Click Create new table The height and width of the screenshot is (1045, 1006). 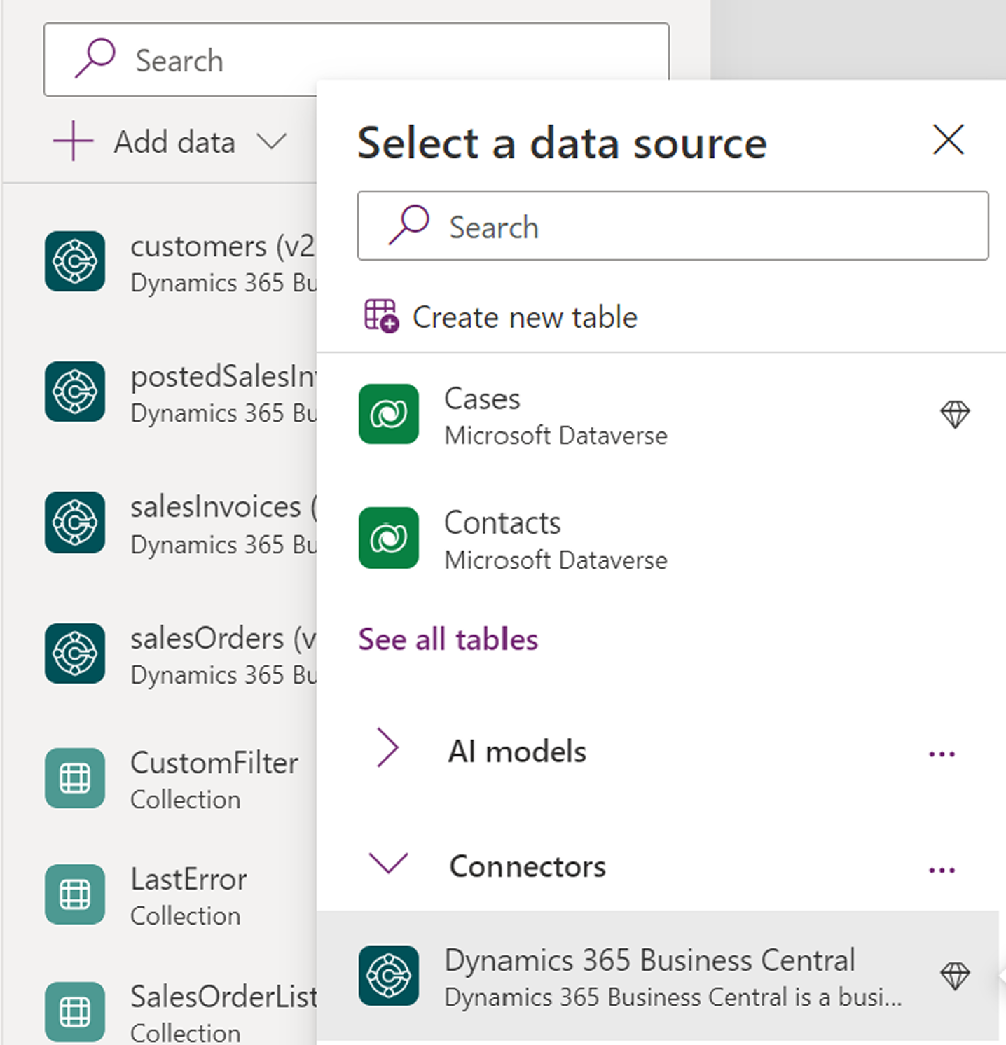pos(525,317)
